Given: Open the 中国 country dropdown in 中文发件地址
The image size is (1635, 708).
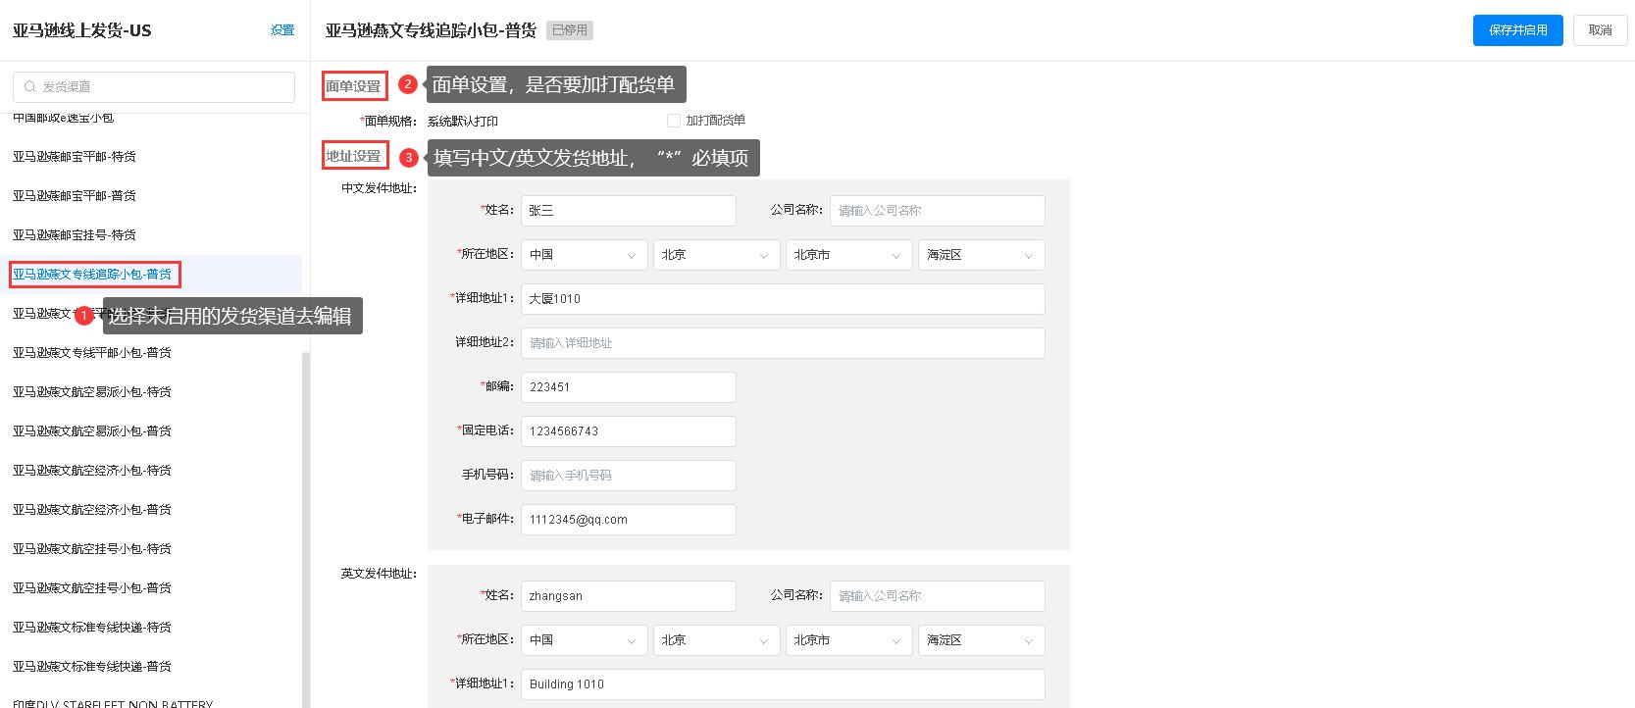Looking at the screenshot, I should 585,255.
